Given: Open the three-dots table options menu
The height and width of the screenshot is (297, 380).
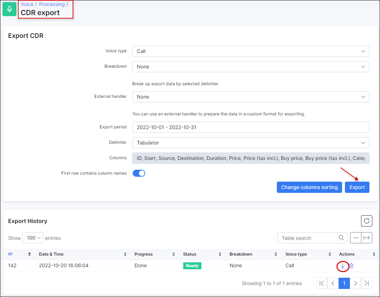Looking at the screenshot, I should pos(355,238).
